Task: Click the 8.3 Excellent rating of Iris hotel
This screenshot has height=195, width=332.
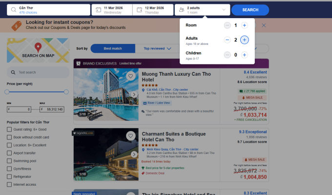Action: tap(255, 193)
